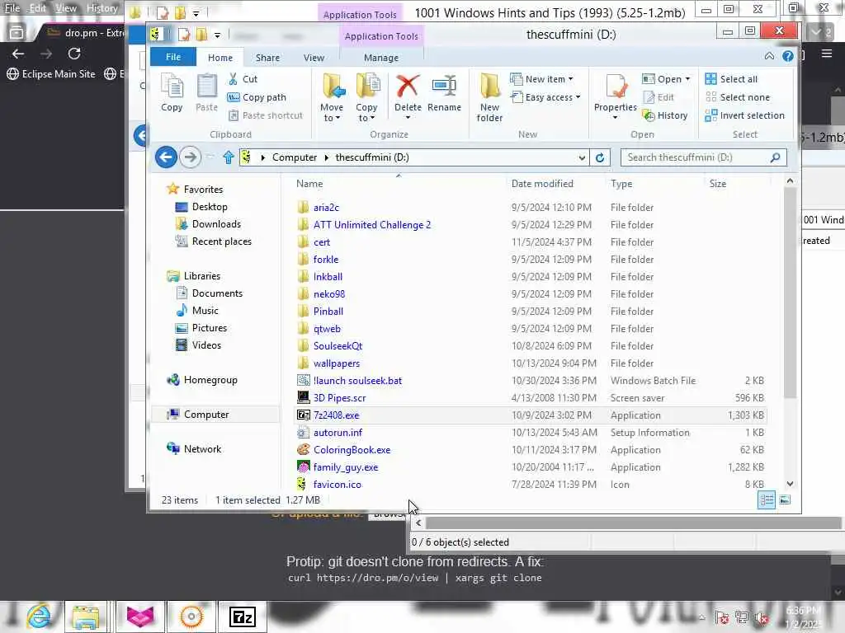Switch to large icons view in status bar
The image size is (845, 633).
click(x=786, y=500)
